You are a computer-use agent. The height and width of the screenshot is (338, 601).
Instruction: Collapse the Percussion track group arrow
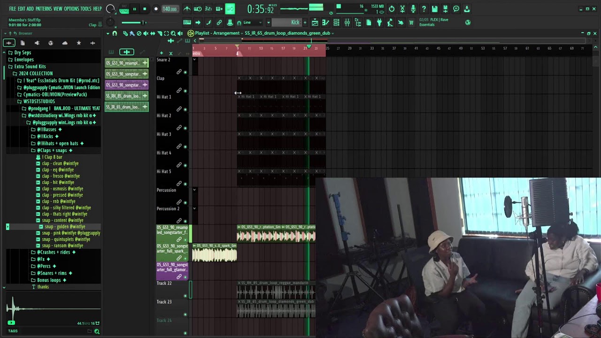(194, 190)
